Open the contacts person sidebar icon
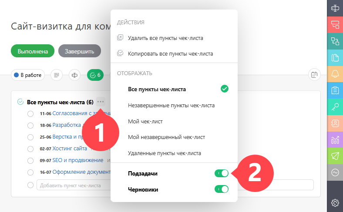Image resolution: width=343 pixels, height=212 pixels. [x=335, y=123]
